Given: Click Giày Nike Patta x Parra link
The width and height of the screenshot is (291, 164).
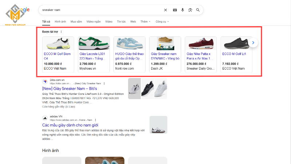Looking at the screenshot, I should coord(200,56).
